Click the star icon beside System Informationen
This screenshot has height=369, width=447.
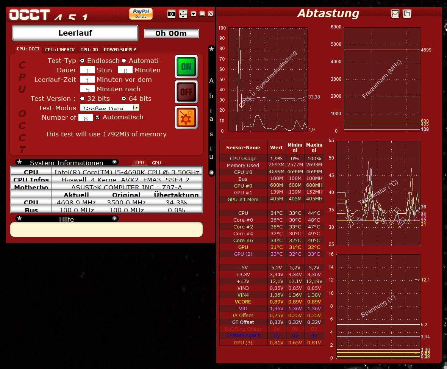coord(19,162)
